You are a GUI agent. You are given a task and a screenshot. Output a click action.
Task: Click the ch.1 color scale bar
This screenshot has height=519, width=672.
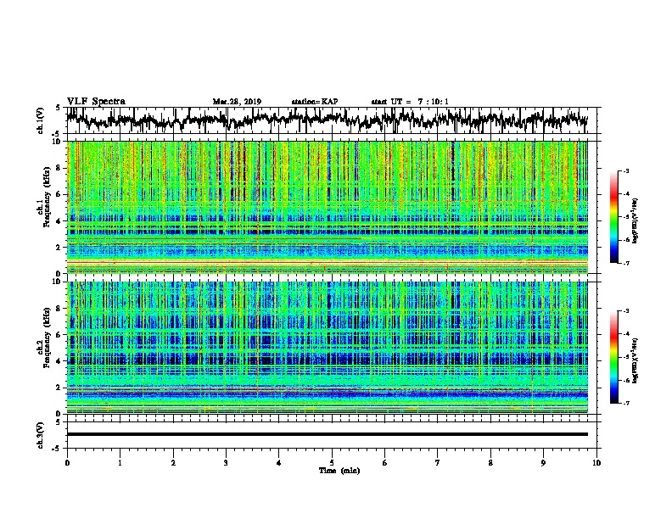pos(613,217)
